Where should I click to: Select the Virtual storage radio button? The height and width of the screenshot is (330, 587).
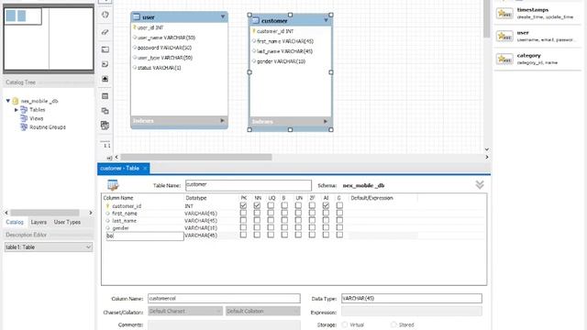coord(345,324)
